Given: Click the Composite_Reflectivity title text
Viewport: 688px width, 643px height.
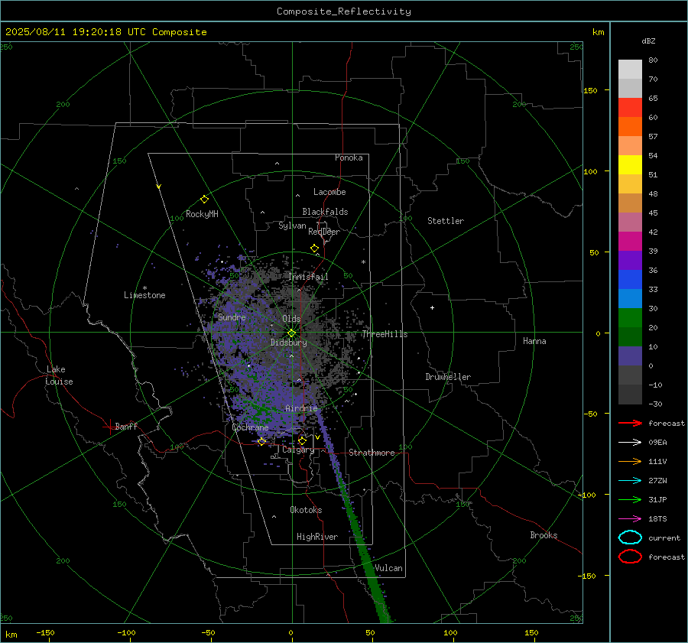Looking at the screenshot, I should pos(344,11).
